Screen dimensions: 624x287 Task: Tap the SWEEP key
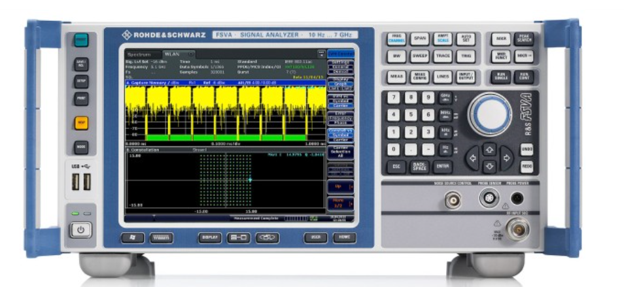click(419, 56)
